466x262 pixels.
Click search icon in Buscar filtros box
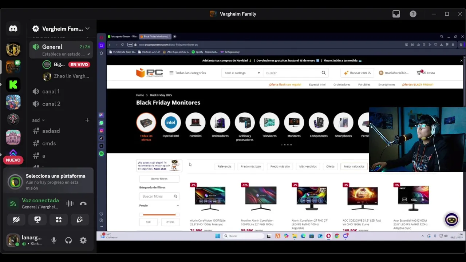(175, 196)
